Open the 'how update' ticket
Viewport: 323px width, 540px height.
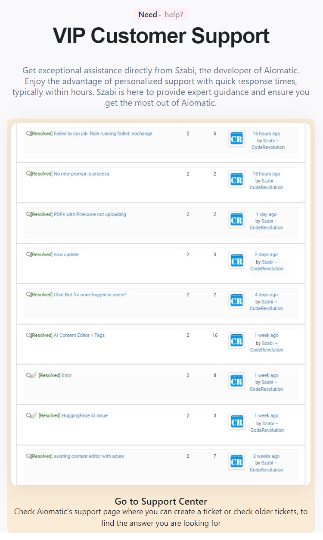coord(66,254)
